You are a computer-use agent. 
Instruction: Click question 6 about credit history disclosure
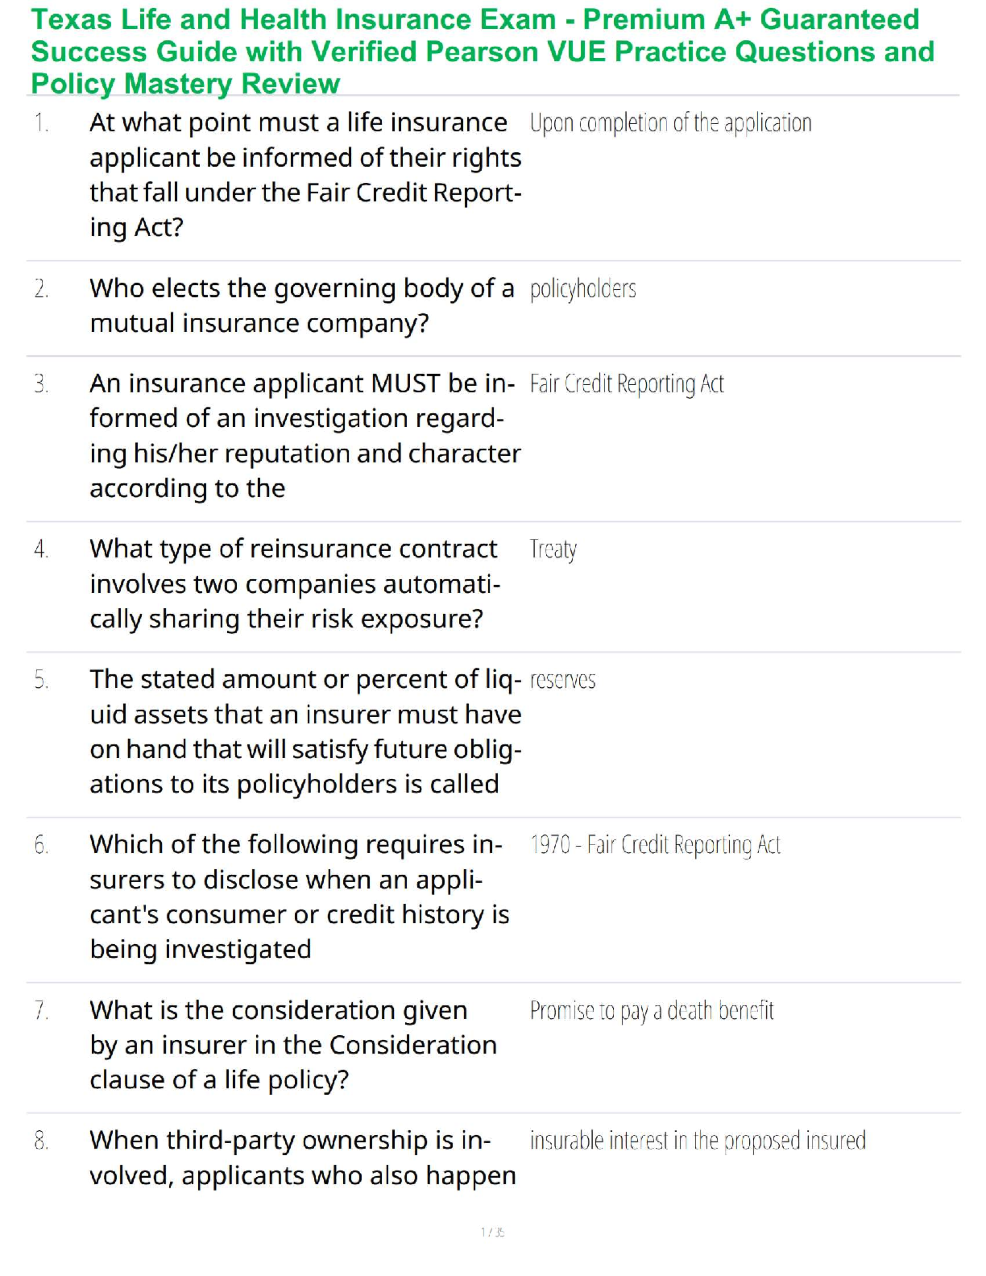(x=299, y=897)
